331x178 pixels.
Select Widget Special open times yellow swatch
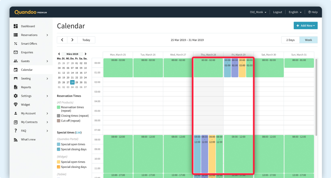pos(59,162)
